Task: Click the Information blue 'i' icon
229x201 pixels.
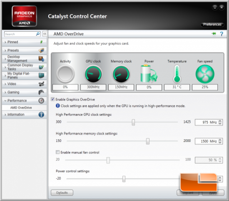Action: [x=41, y=115]
